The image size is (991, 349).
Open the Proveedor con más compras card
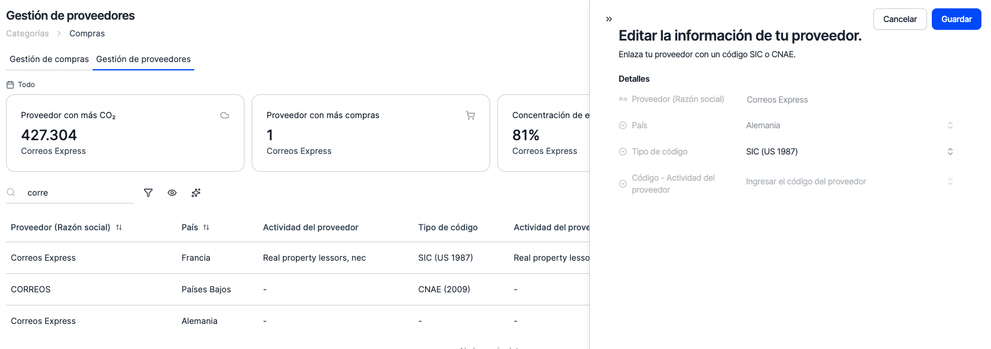371,133
